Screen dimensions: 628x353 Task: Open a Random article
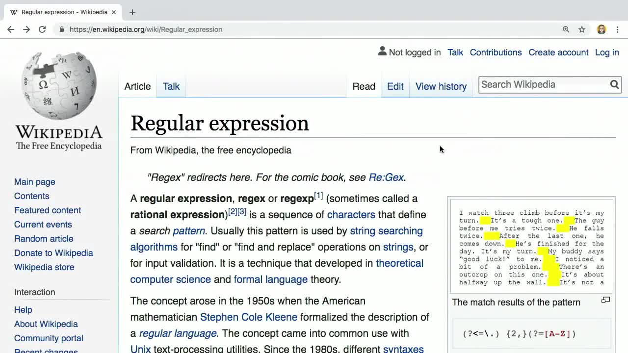pos(44,239)
